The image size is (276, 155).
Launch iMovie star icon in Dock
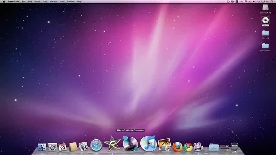[x=112, y=144]
